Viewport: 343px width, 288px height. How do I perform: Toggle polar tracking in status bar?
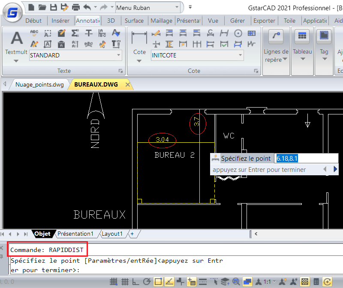[x=147, y=282]
